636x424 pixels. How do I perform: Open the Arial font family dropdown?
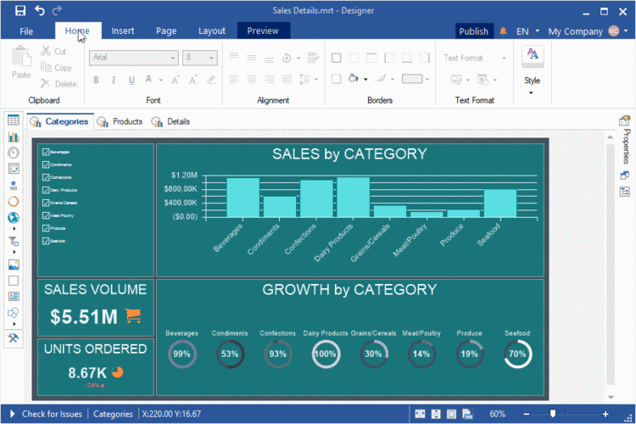[173, 58]
